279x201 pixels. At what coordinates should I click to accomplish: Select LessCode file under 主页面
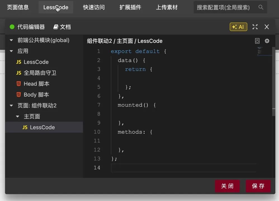coord(44,127)
